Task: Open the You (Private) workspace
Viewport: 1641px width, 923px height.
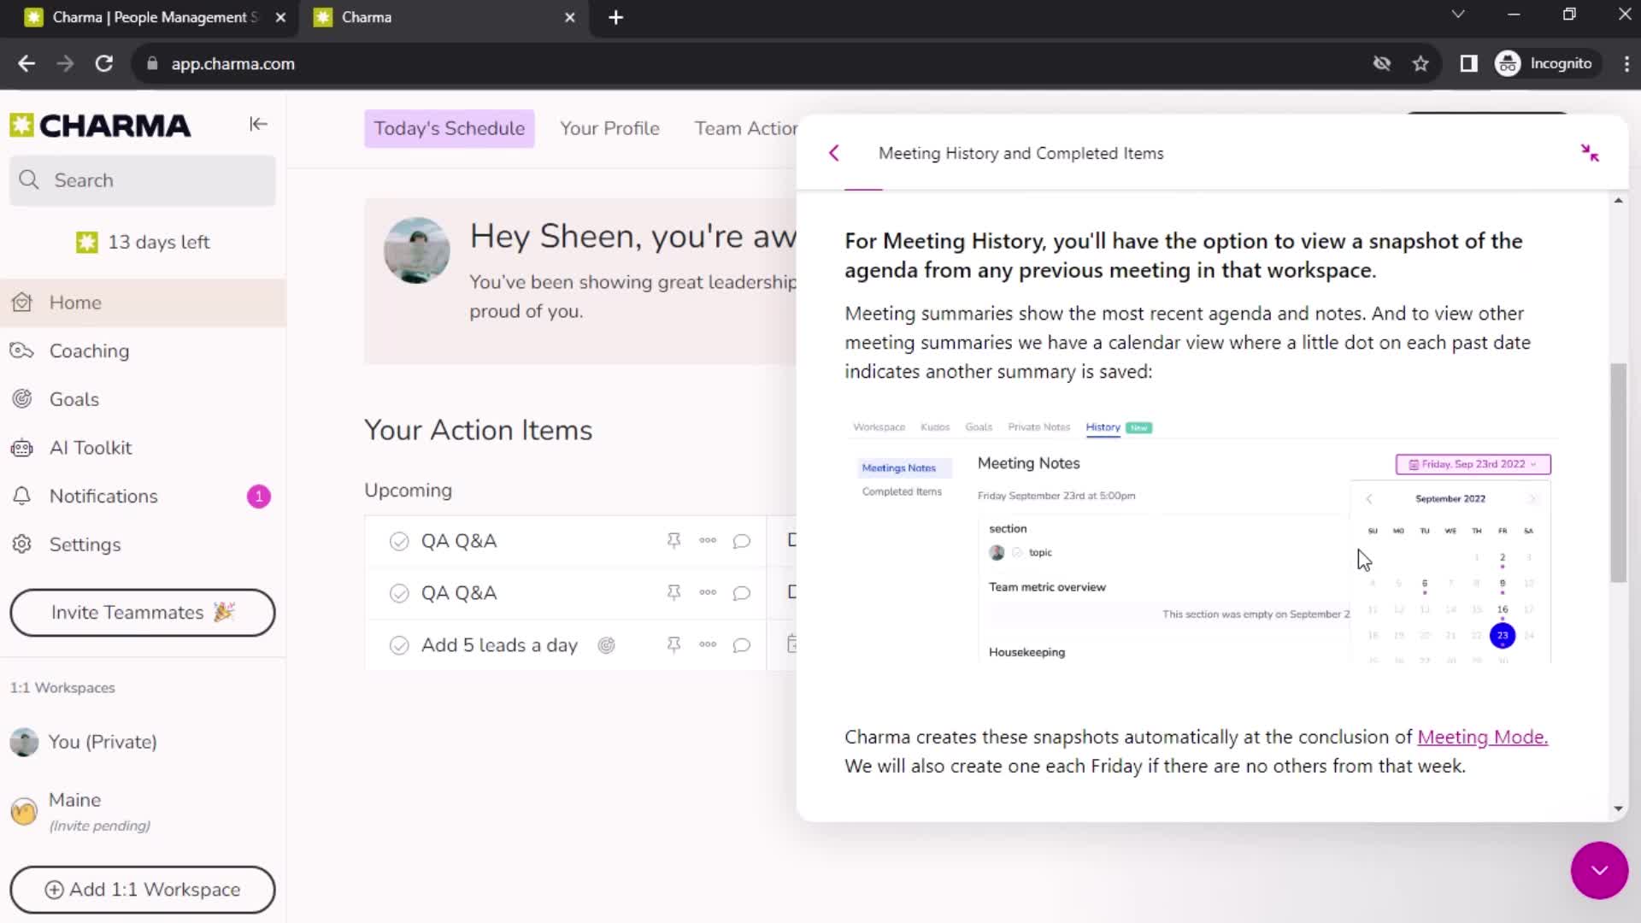Action: tap(143, 742)
